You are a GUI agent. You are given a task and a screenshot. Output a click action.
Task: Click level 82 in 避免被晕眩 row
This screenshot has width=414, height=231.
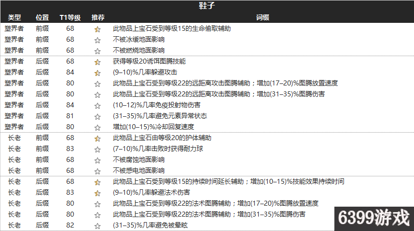pos(70,225)
